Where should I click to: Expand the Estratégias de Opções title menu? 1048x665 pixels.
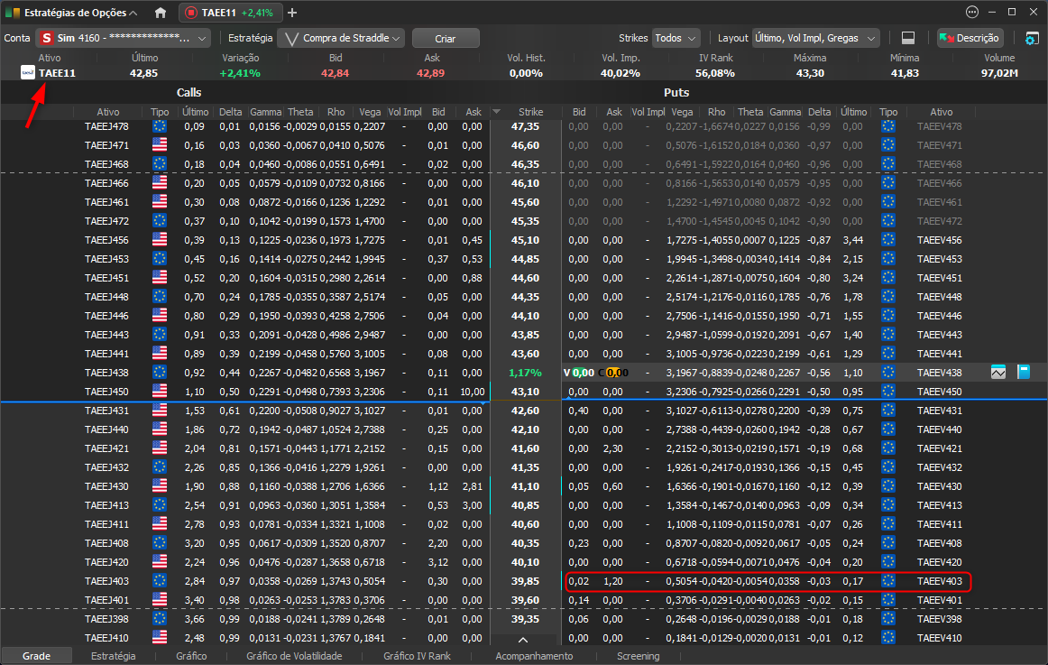pos(133,13)
